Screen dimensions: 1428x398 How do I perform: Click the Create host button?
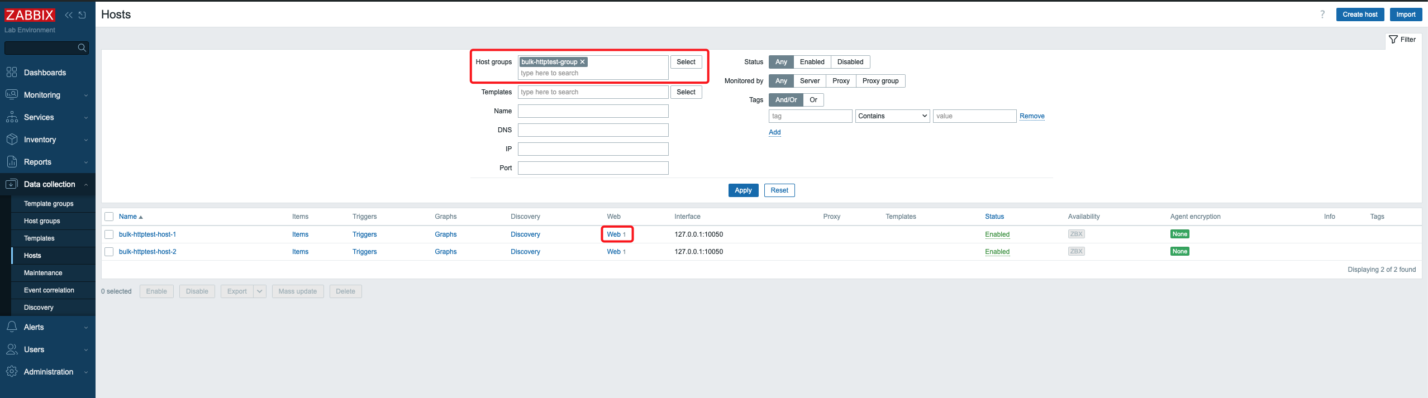click(x=1359, y=15)
